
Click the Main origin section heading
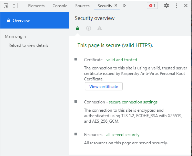(x=15, y=36)
